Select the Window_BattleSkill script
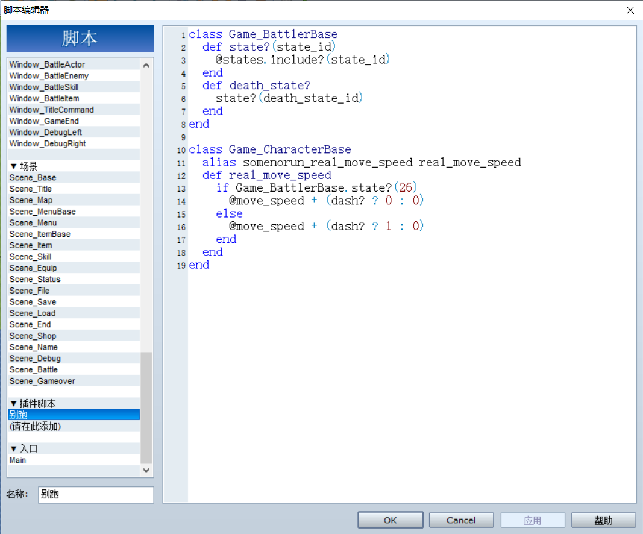 pos(74,87)
